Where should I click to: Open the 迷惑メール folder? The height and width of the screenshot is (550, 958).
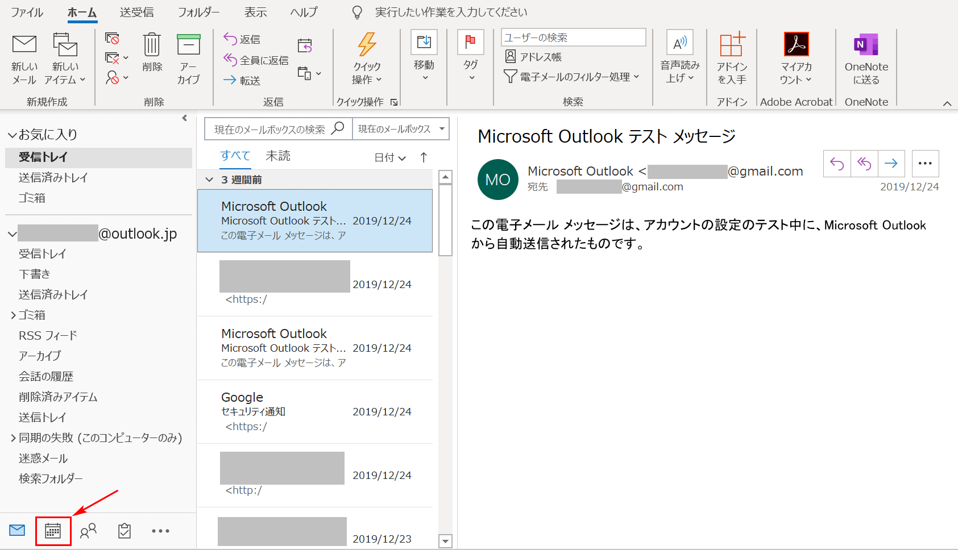[43, 459]
